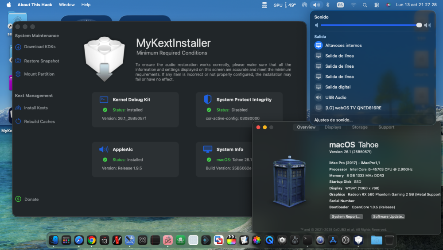Click the Memory 8 GB 1333 MHz DDR3 line
The width and height of the screenshot is (443, 250).
(x=357, y=176)
